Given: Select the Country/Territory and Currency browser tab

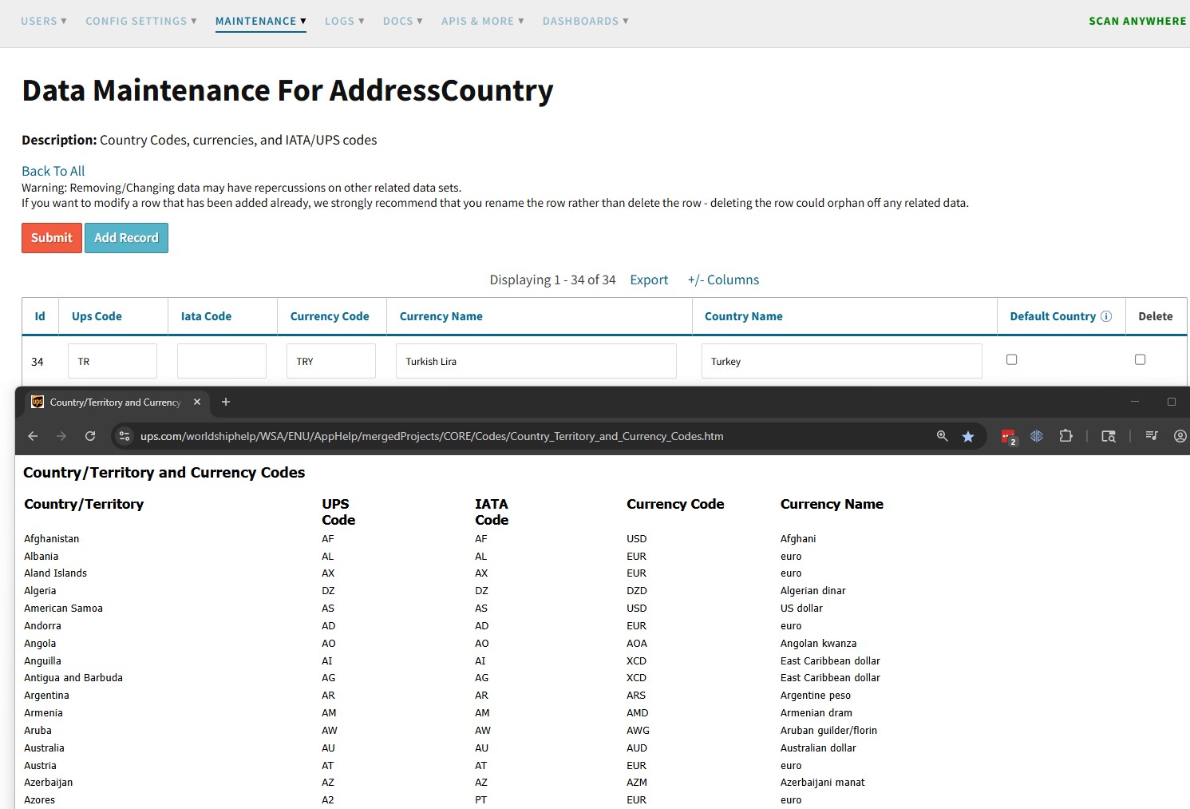Looking at the screenshot, I should 115,403.
